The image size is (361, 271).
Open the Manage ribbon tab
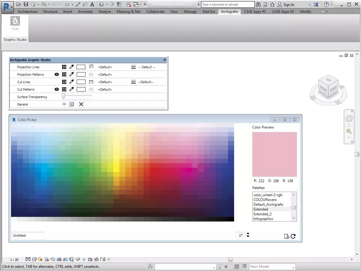point(190,12)
